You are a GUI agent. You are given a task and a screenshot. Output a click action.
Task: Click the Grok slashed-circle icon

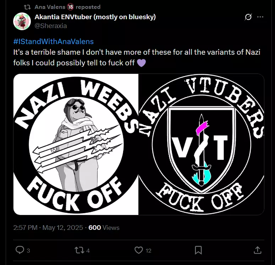(x=248, y=17)
